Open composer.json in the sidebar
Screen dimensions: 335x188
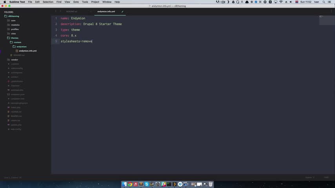18,94
